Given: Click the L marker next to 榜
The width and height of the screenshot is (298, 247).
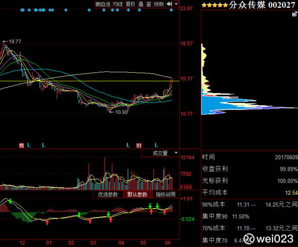Looking at the screenshot, I should (29, 145).
